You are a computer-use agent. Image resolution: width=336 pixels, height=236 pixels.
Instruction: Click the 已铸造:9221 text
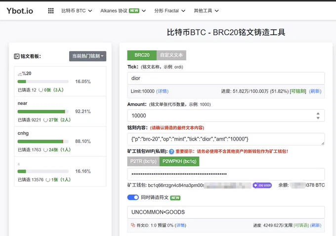tap(29, 120)
